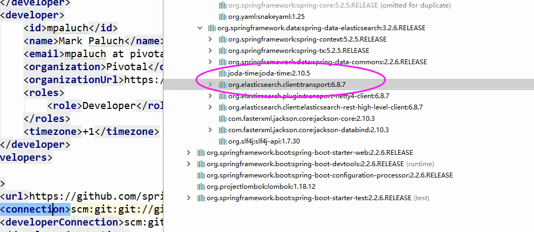Select the org.projectlombok:lombok:1.18.12 row
Viewport: 534px width, 232px height.
tap(349, 186)
